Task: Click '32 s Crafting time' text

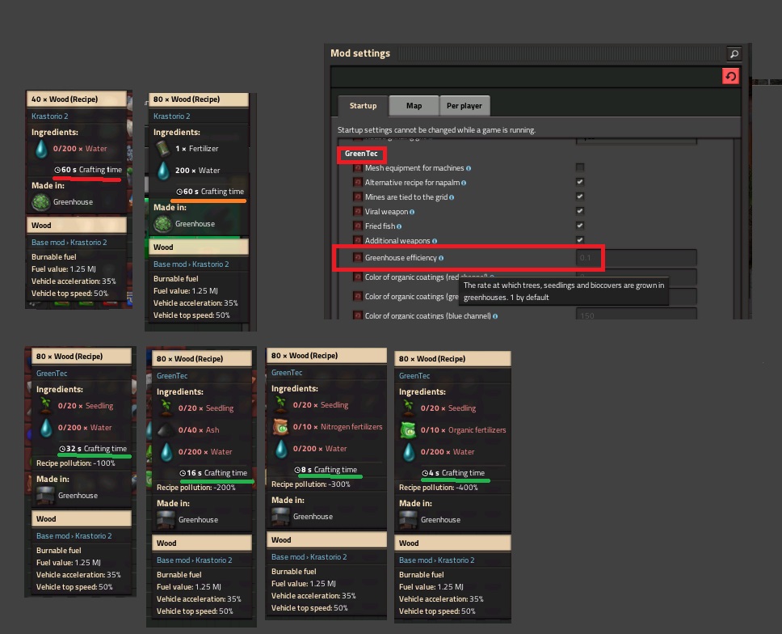Action: point(93,449)
